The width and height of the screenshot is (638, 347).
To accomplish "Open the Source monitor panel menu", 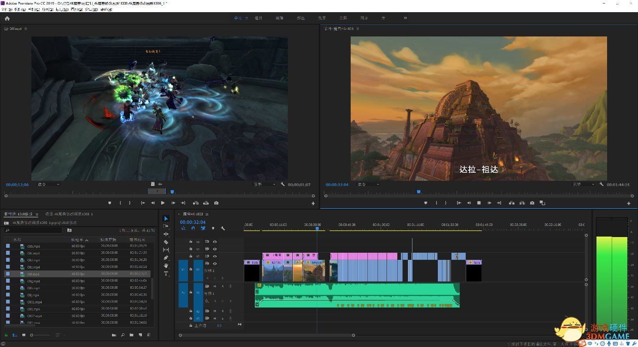I will coord(25,28).
